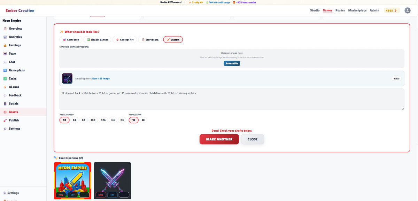Screen dimensions: 418x201
Task: Open Analytics via its chart icon
Action: [5, 37]
